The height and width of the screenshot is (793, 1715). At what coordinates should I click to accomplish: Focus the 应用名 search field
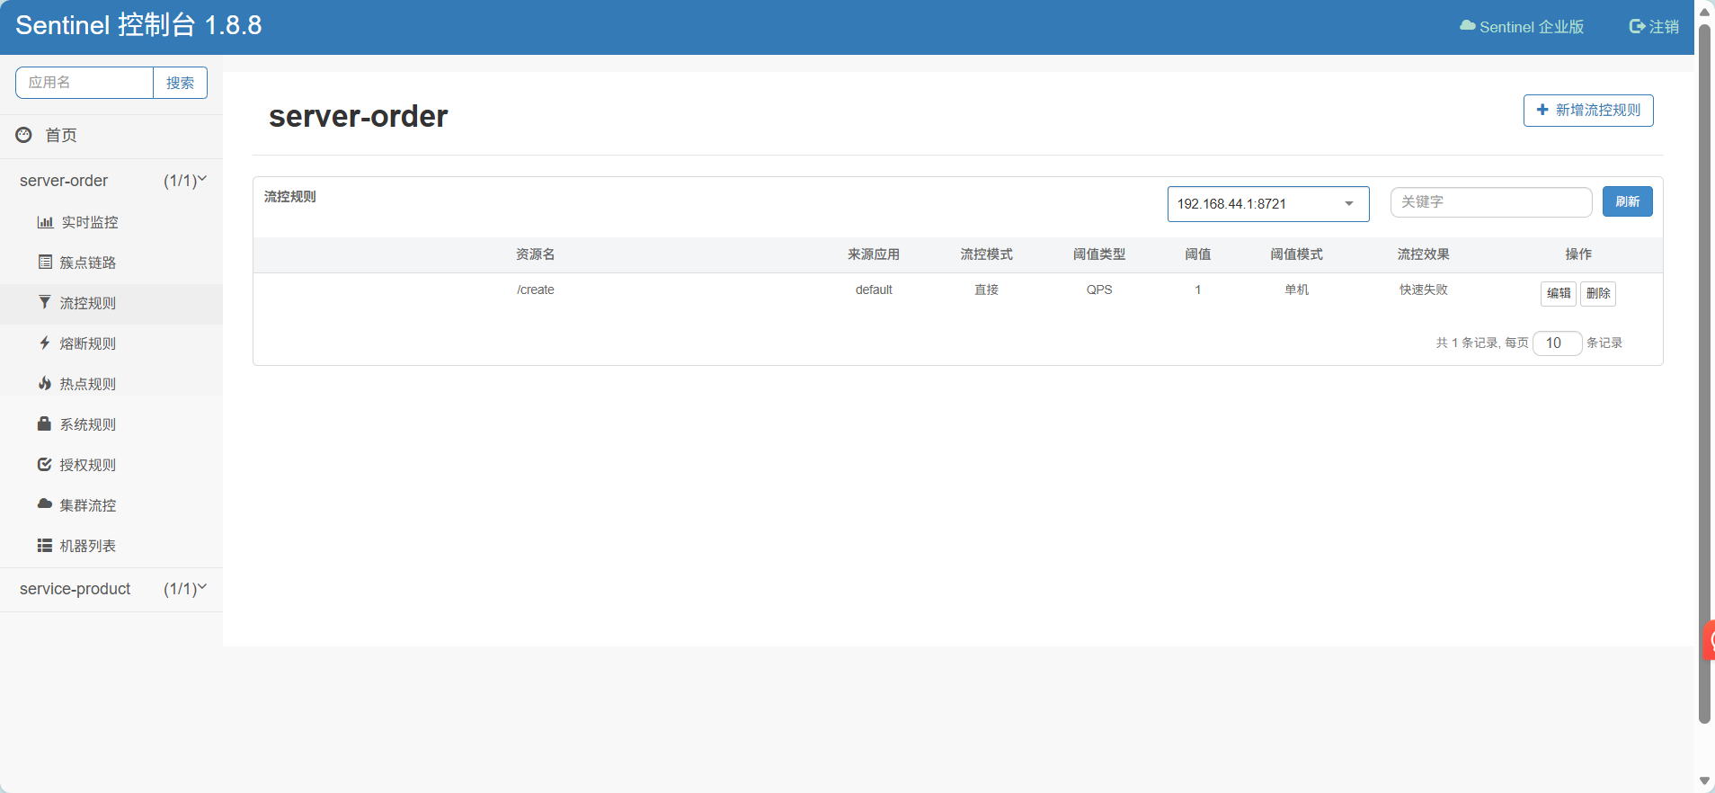tap(84, 83)
